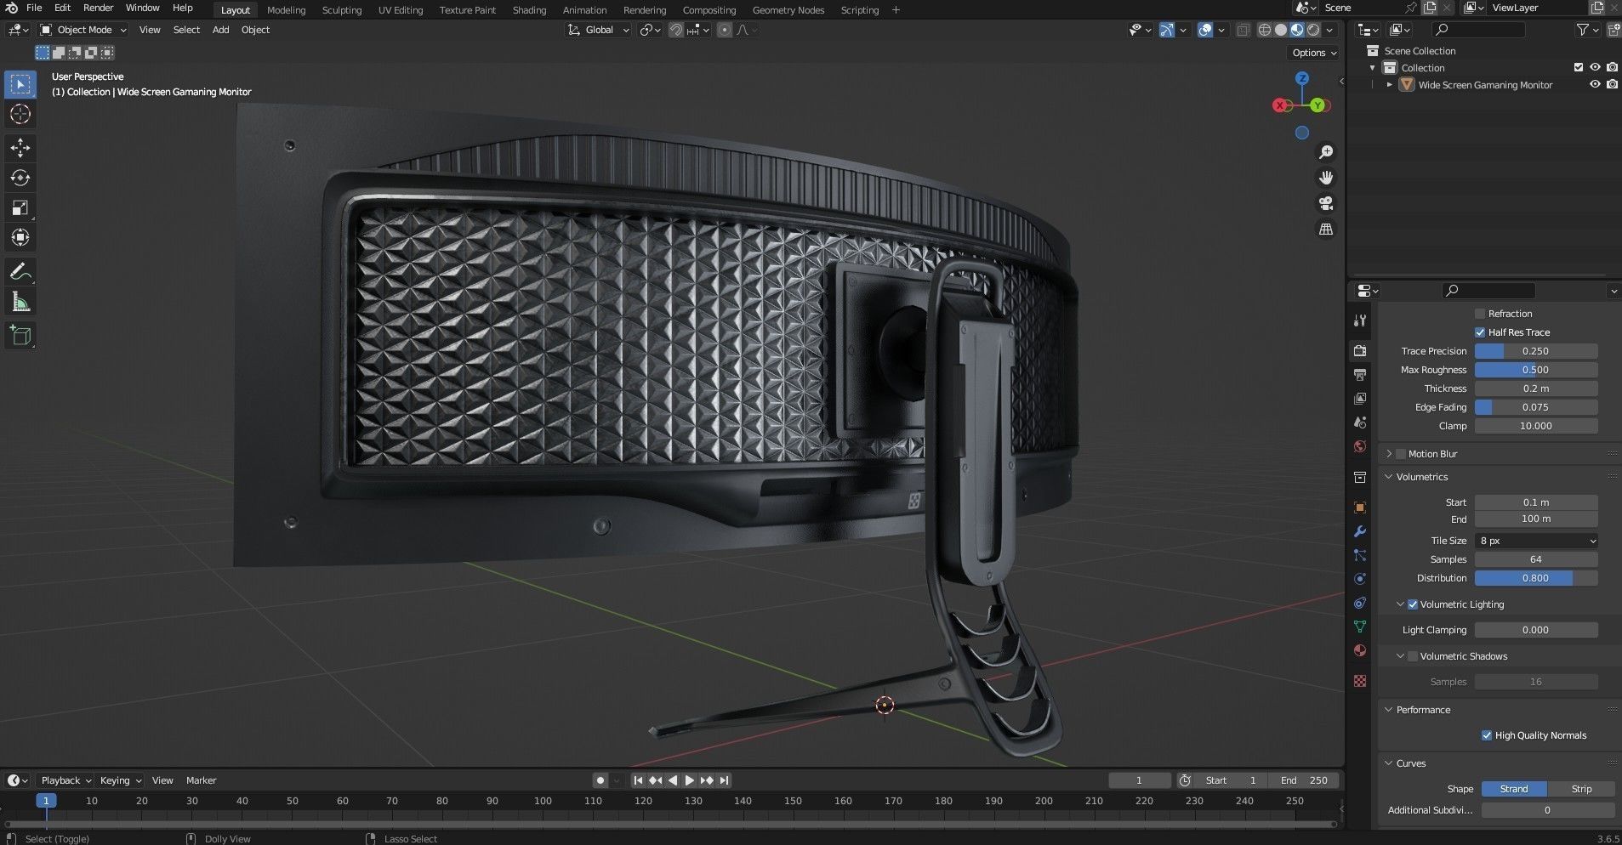Image resolution: width=1622 pixels, height=845 pixels.
Task: Open the View Layer properties tab
Action: pos(1360,398)
